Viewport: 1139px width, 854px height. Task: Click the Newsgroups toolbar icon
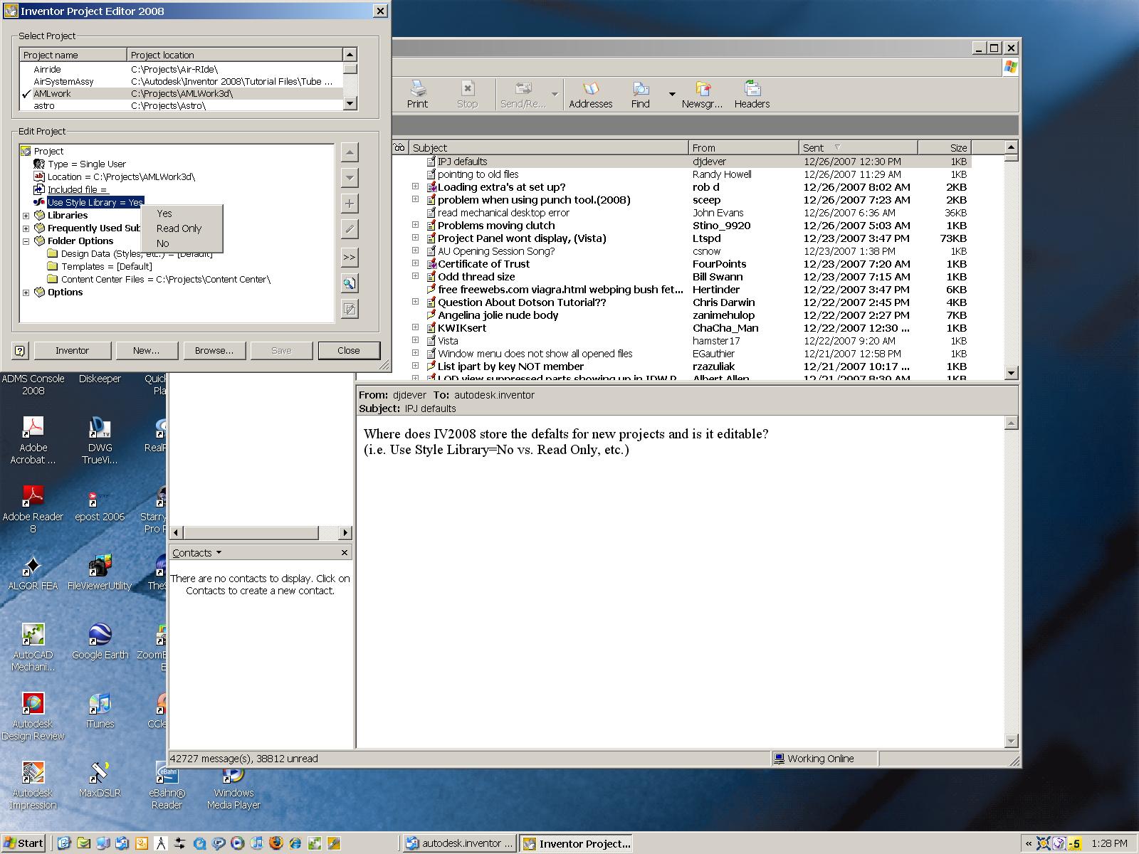click(x=702, y=94)
